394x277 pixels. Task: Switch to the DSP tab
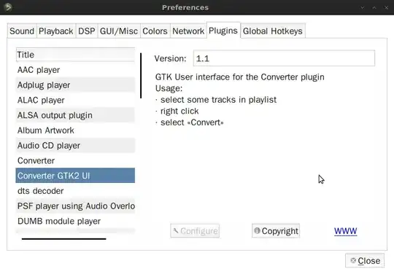(87, 31)
